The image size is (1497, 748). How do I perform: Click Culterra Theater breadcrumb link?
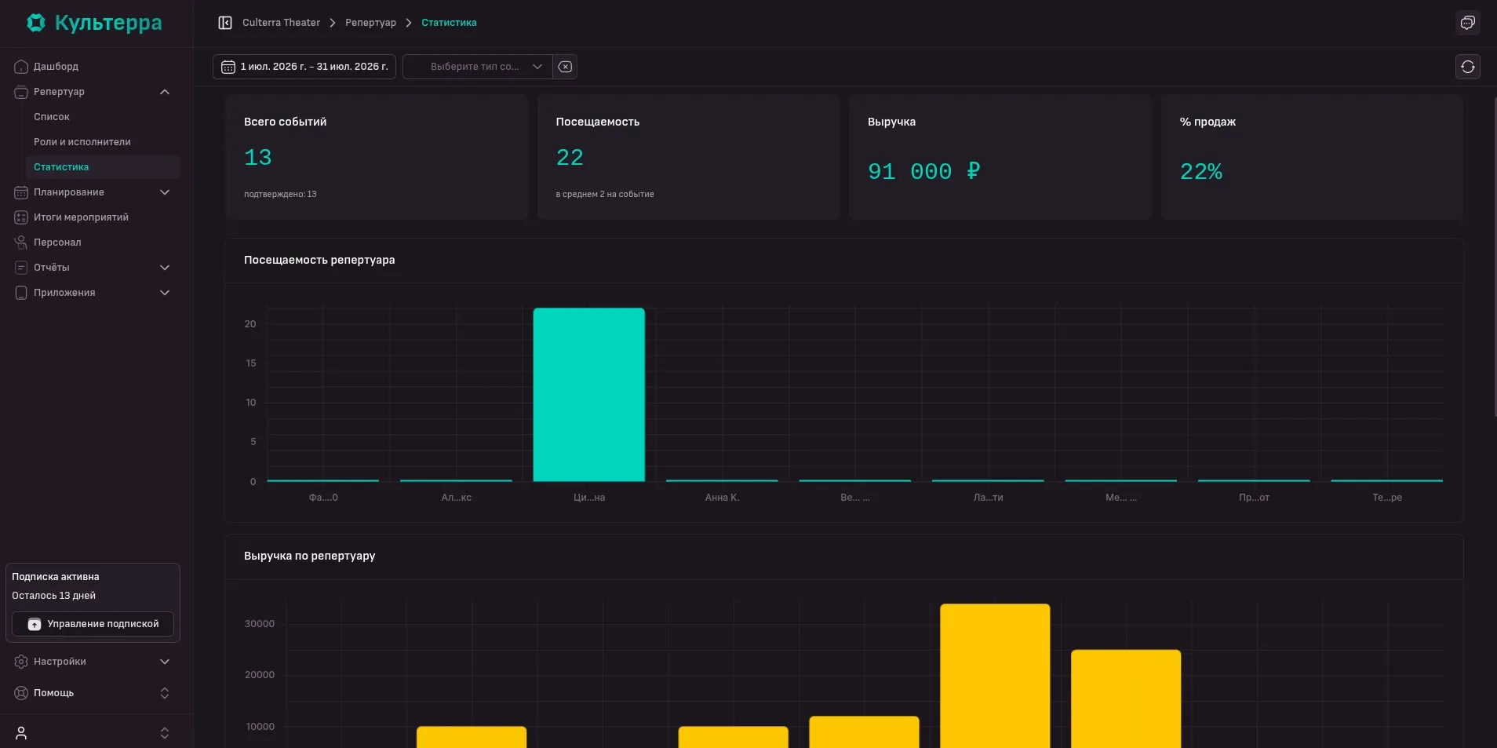pos(281,23)
